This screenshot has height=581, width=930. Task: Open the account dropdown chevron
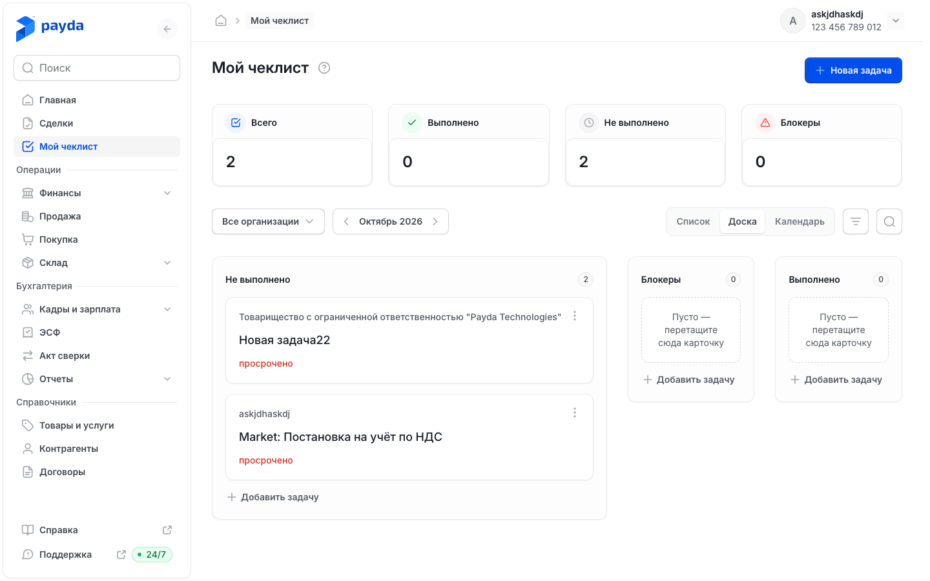point(896,21)
